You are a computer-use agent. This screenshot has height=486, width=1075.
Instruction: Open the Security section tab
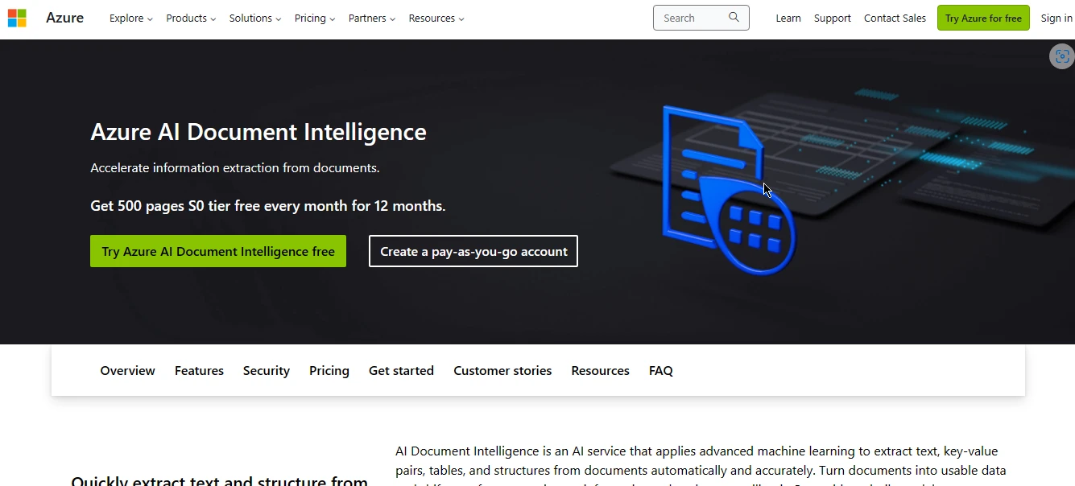coord(266,371)
